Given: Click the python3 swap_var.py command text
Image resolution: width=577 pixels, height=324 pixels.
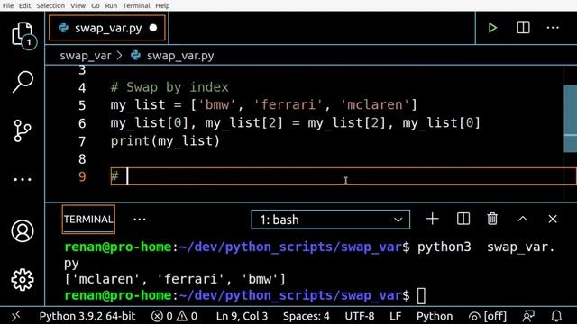Looking at the screenshot, I should [486, 247].
